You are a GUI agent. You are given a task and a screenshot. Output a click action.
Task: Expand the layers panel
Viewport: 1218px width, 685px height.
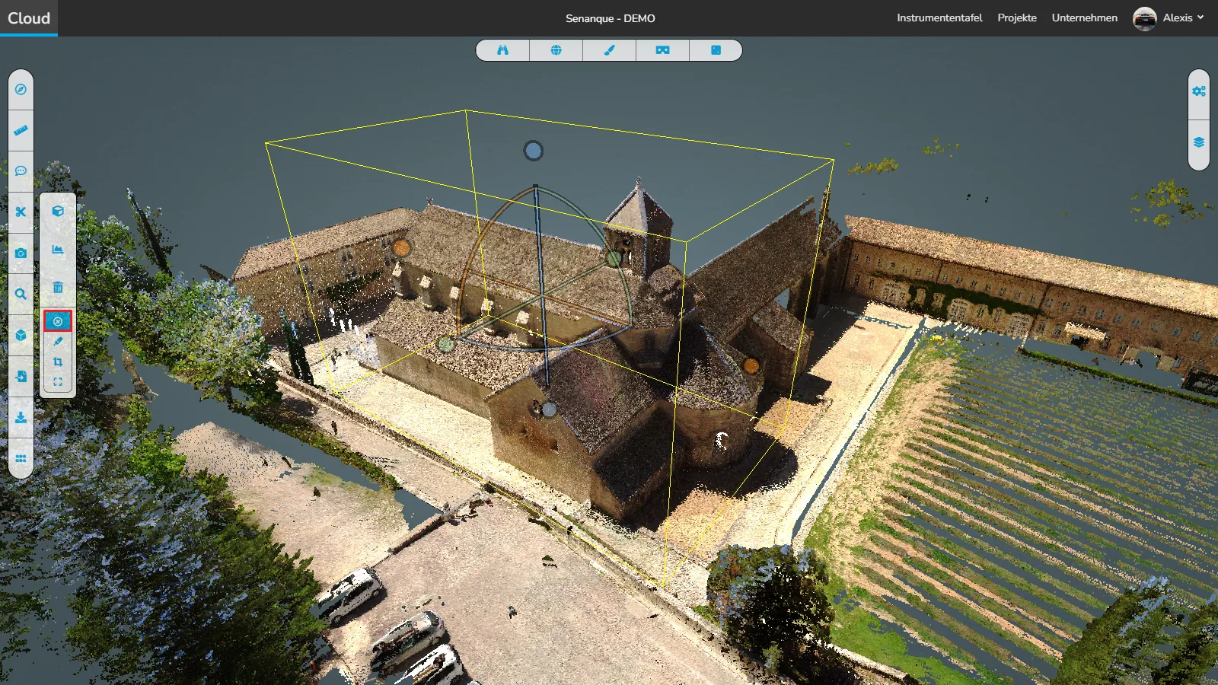pyautogui.click(x=1198, y=143)
